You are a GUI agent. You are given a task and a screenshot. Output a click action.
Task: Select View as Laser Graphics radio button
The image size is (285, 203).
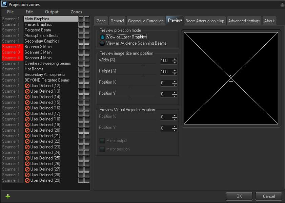[102, 37]
